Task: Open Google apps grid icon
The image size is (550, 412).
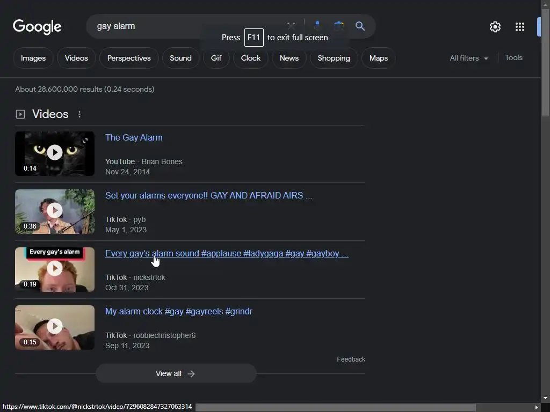Action: 520,27
